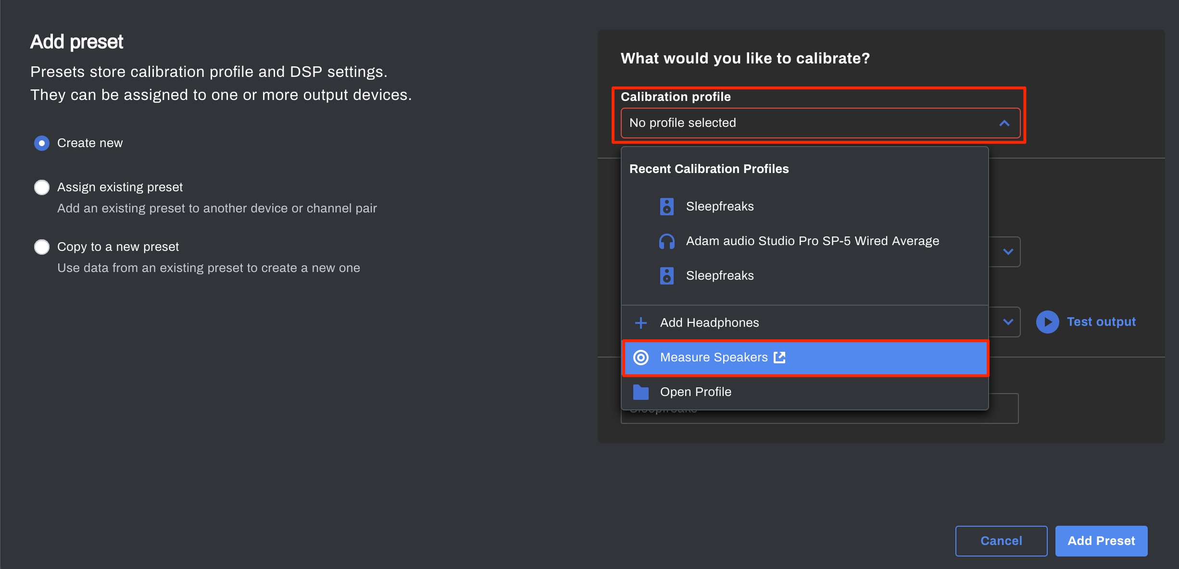
Task: Choose Copy to a new preset radio
Action: (42, 247)
